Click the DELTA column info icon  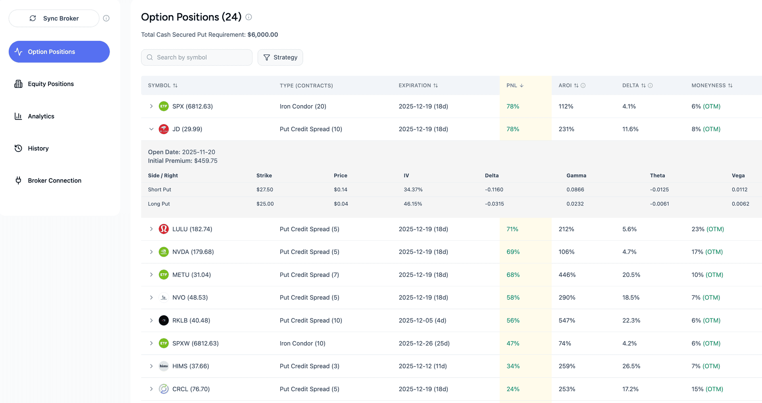pyautogui.click(x=650, y=86)
